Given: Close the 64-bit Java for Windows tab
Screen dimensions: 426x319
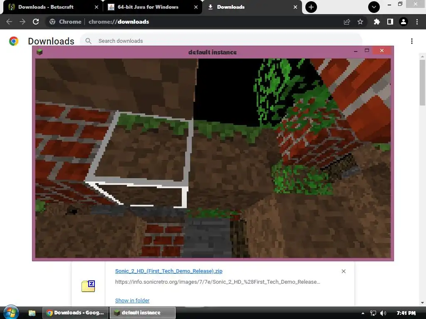Looking at the screenshot, I should click(196, 7).
